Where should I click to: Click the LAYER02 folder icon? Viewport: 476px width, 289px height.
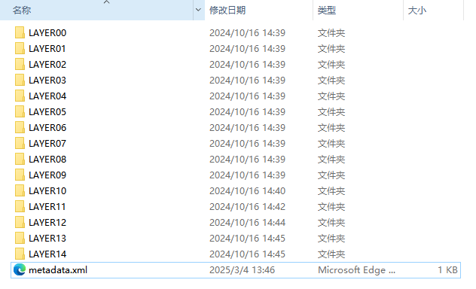(x=20, y=64)
